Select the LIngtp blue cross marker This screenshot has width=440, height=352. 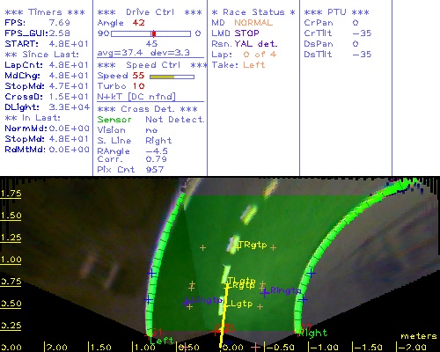pyautogui.click(x=186, y=303)
